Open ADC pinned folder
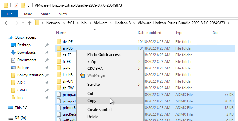This screenshot has width=238, height=121. pyautogui.click(x=21, y=83)
